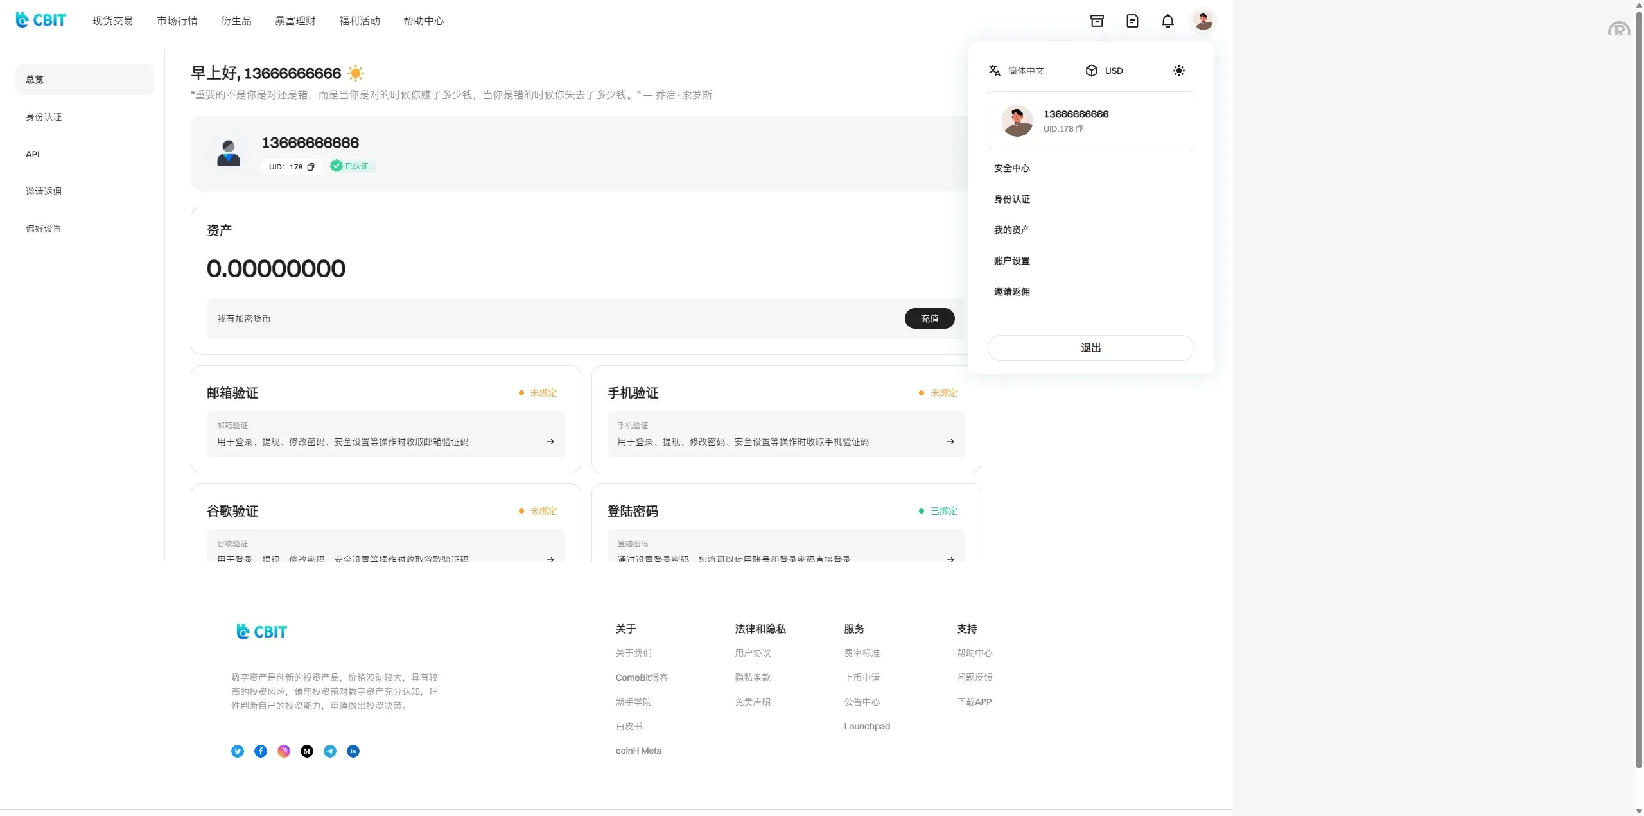Open the orders document icon in top bar
Viewport: 1644px width, 816px height.
click(1132, 21)
